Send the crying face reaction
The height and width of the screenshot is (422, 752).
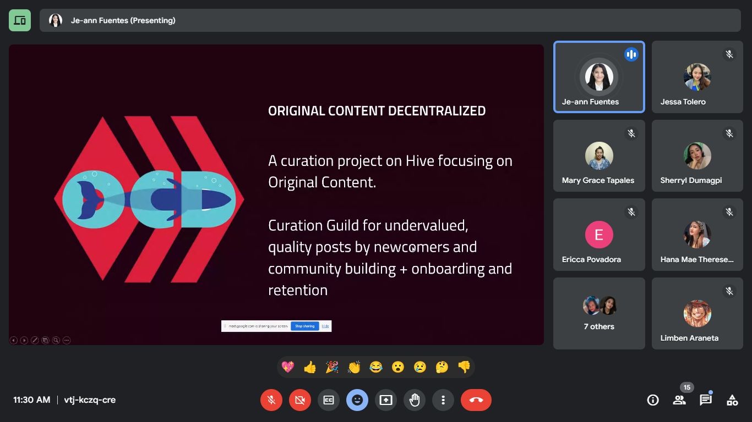tap(420, 367)
